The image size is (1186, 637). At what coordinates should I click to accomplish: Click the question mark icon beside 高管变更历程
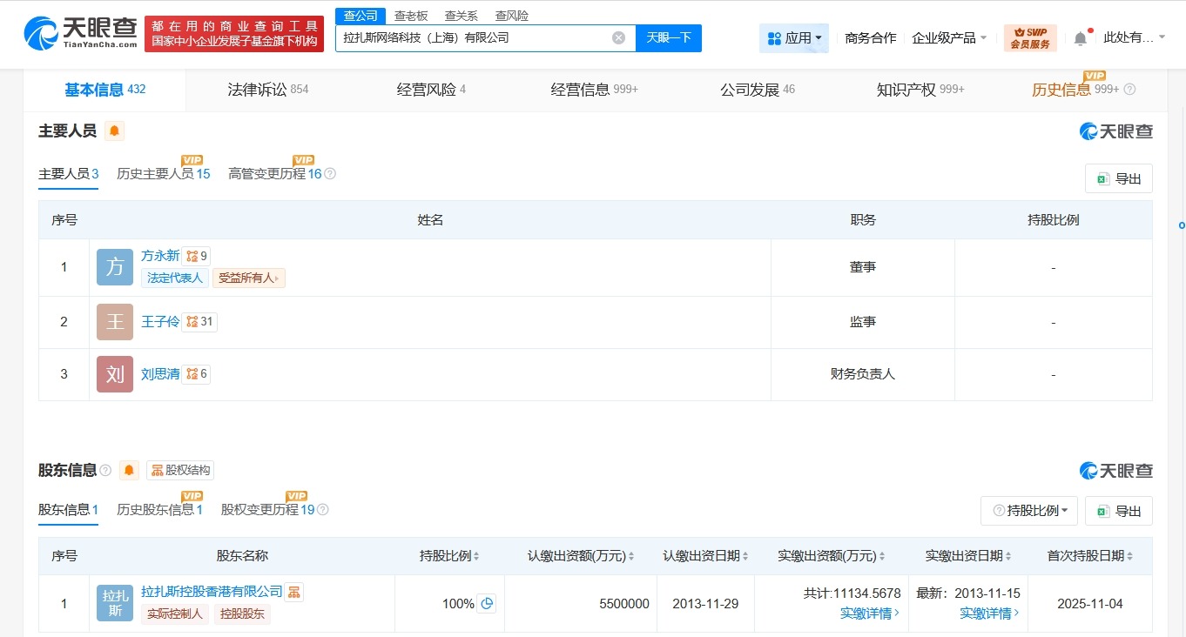[328, 174]
